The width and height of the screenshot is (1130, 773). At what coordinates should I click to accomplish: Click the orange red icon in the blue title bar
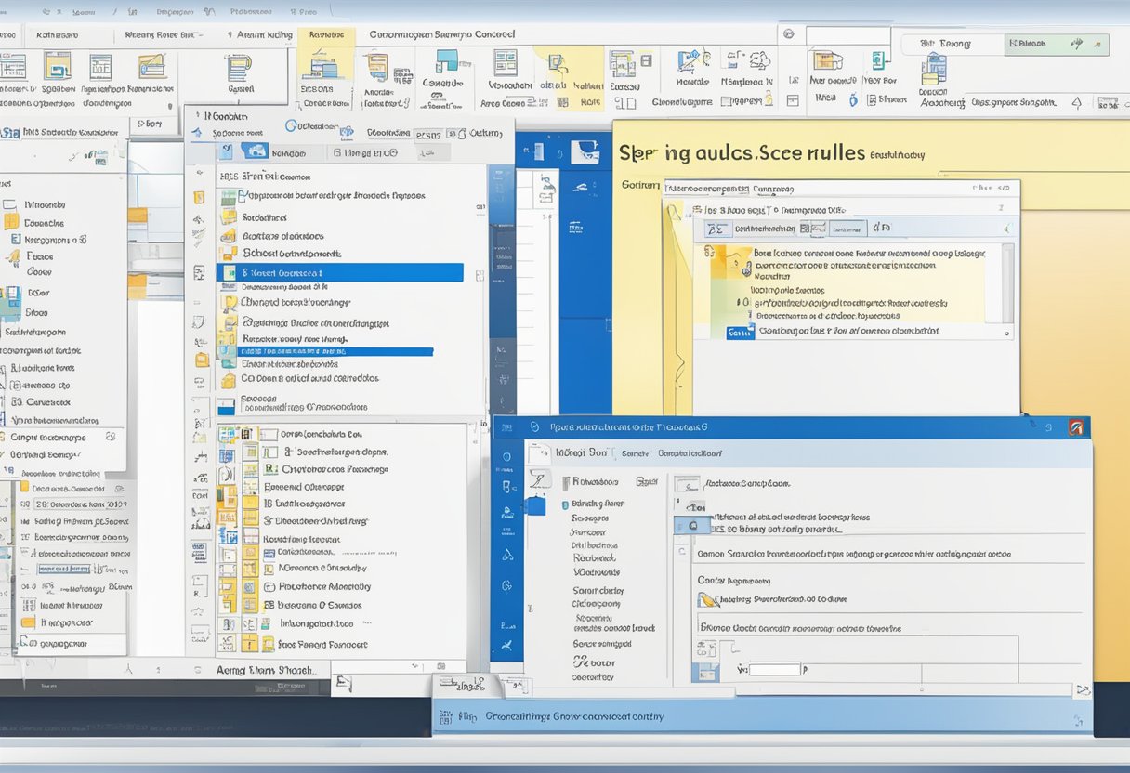[x=1076, y=427]
